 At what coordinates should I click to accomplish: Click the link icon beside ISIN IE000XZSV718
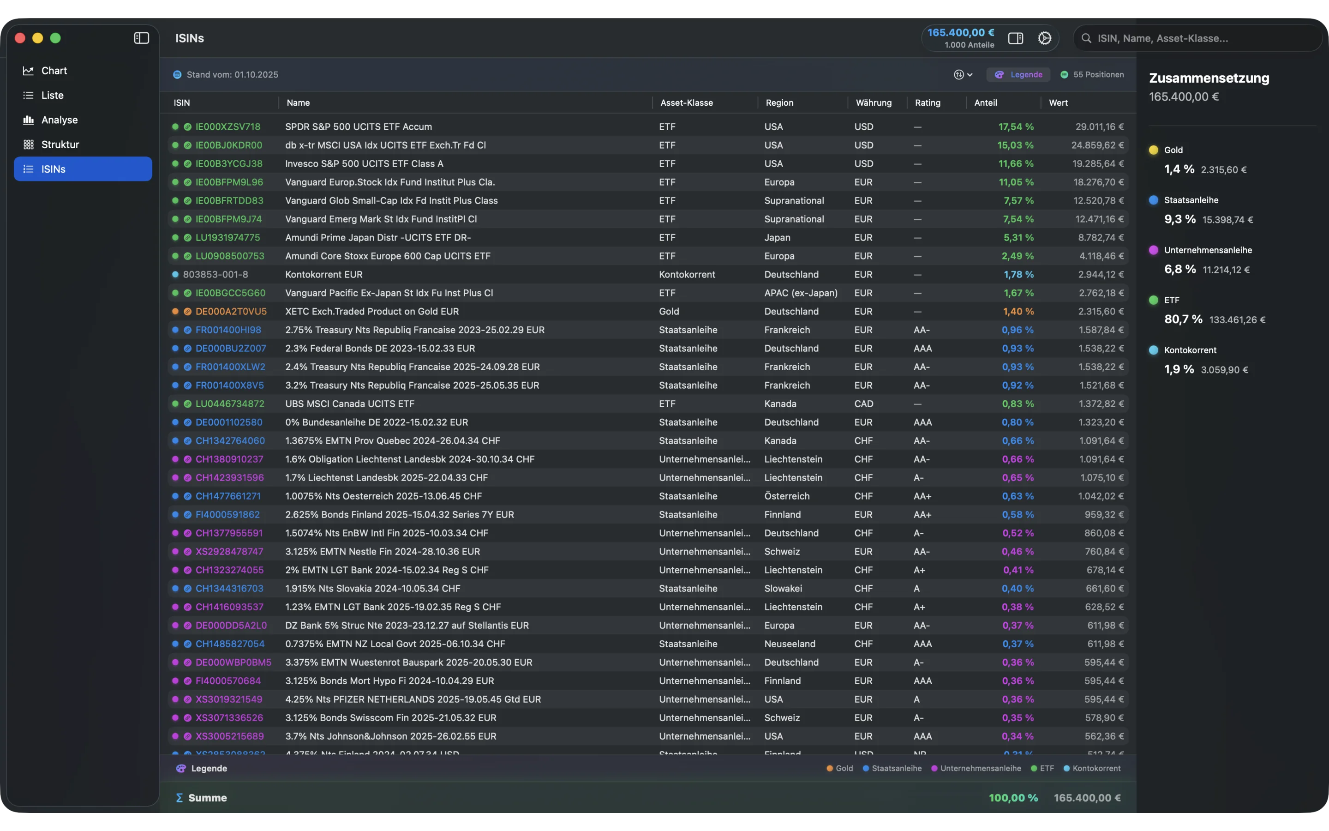point(187,126)
